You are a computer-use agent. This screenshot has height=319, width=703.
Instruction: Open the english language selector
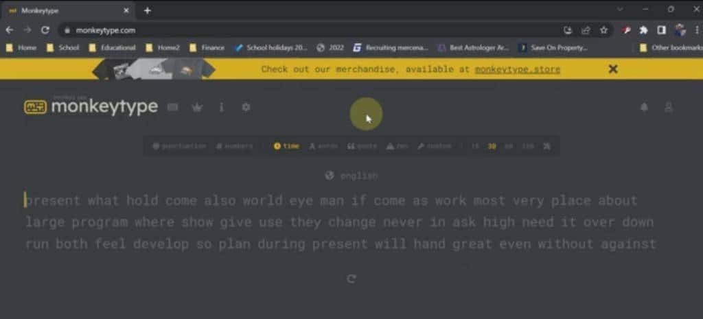(351, 176)
